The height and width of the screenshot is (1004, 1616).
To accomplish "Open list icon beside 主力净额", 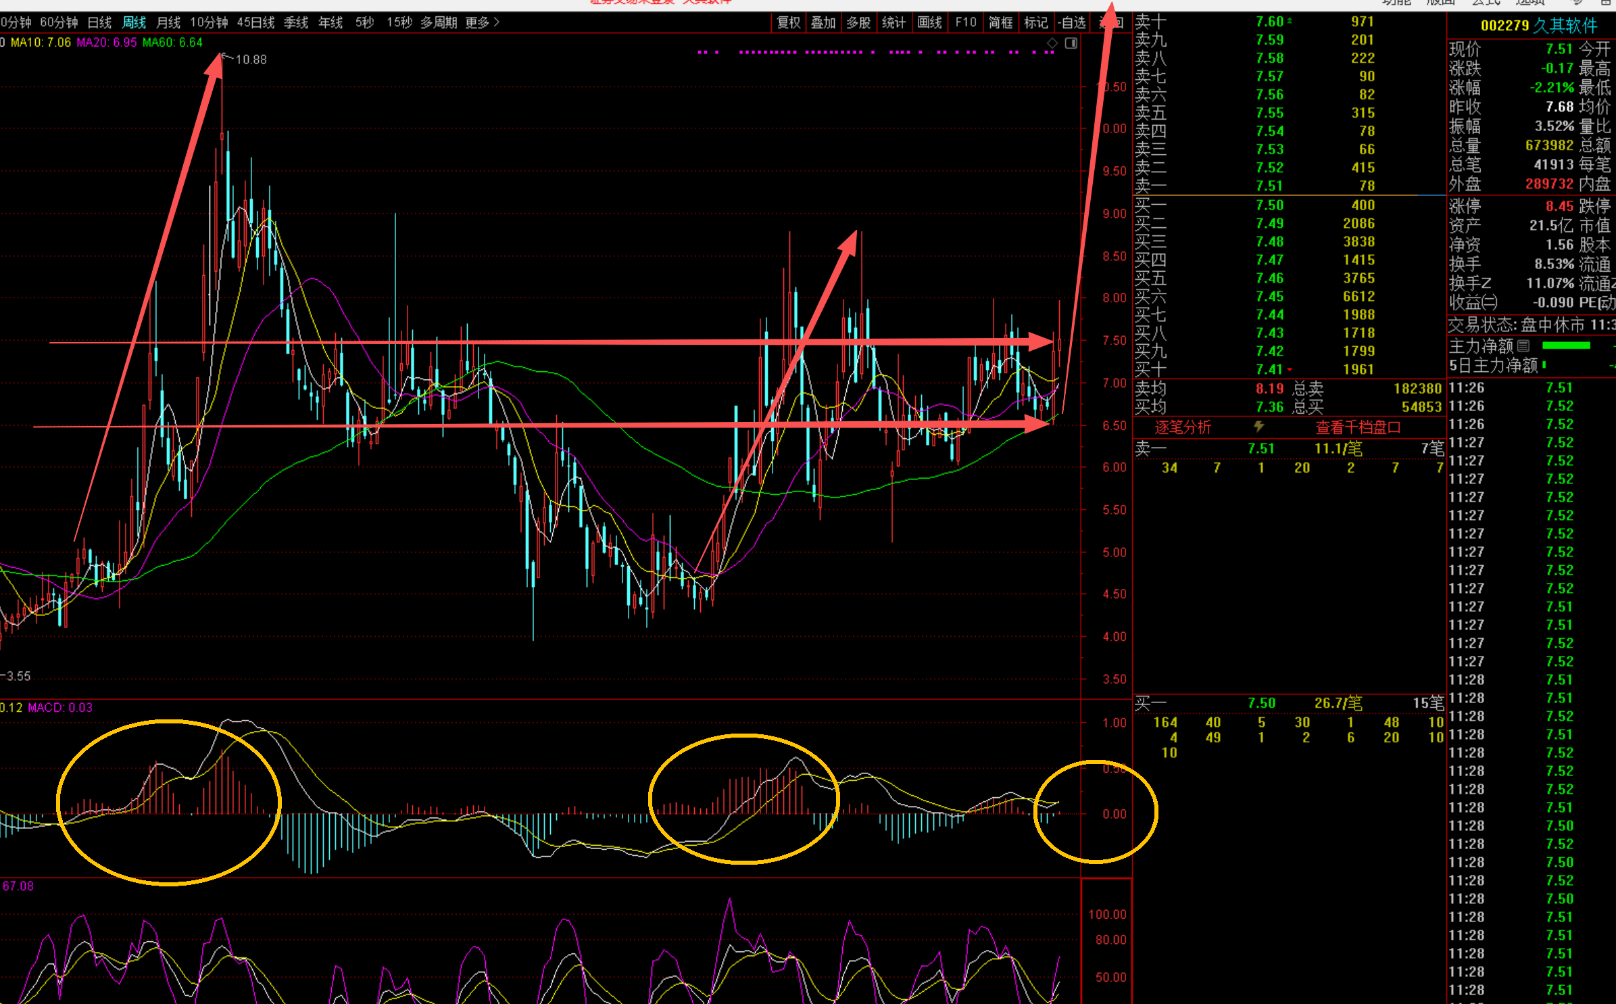I will tap(1523, 346).
